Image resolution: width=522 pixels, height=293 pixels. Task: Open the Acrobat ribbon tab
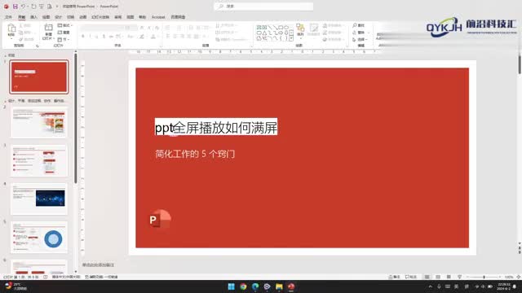(x=158, y=17)
